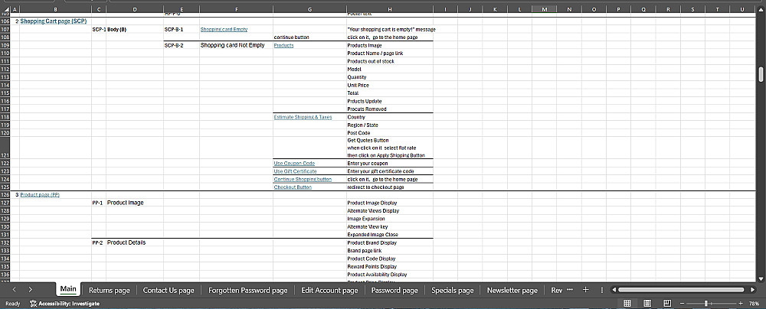Follow the Checkout Button link
The image size is (766, 309).
point(293,187)
